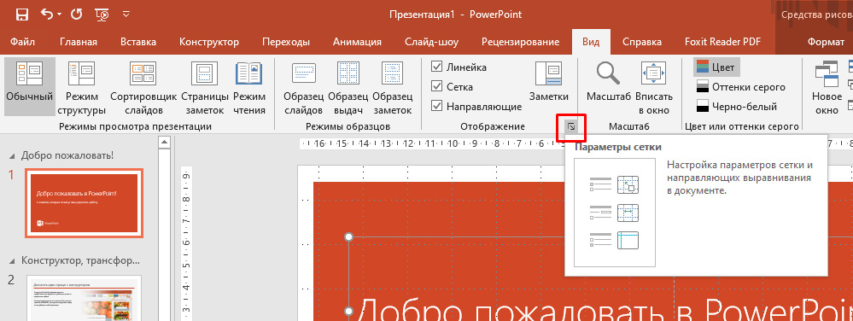Image resolution: width=853 pixels, height=321 pixels.
Task: Select slide 1 thumbnail
Action: pyautogui.click(x=84, y=203)
